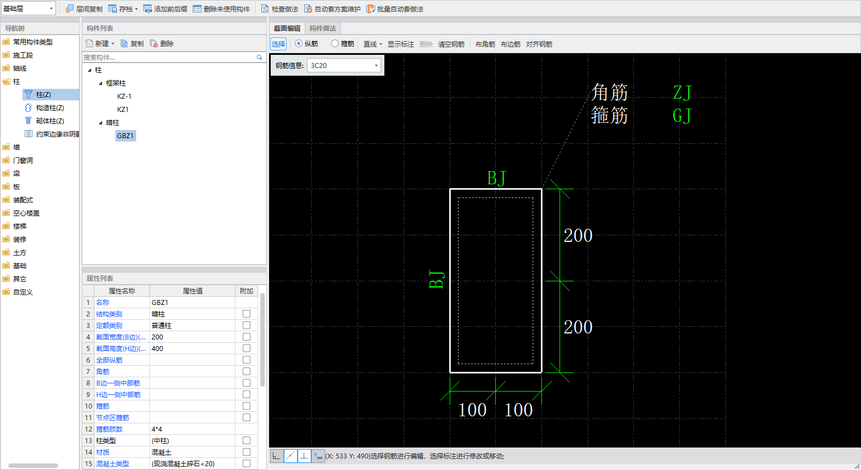
Task: Select 柱(Z) column icon in the navigation tree
Action: tap(29, 94)
